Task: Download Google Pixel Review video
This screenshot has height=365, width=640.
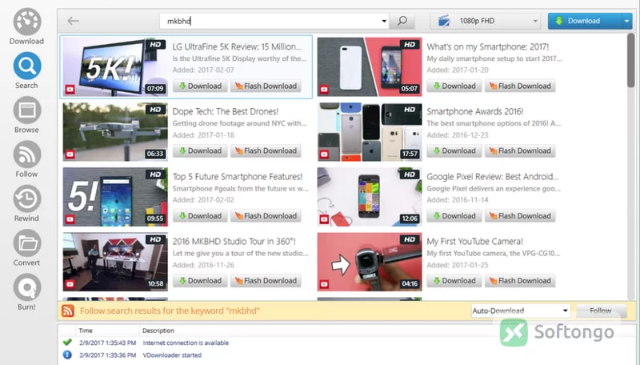Action: tap(454, 215)
